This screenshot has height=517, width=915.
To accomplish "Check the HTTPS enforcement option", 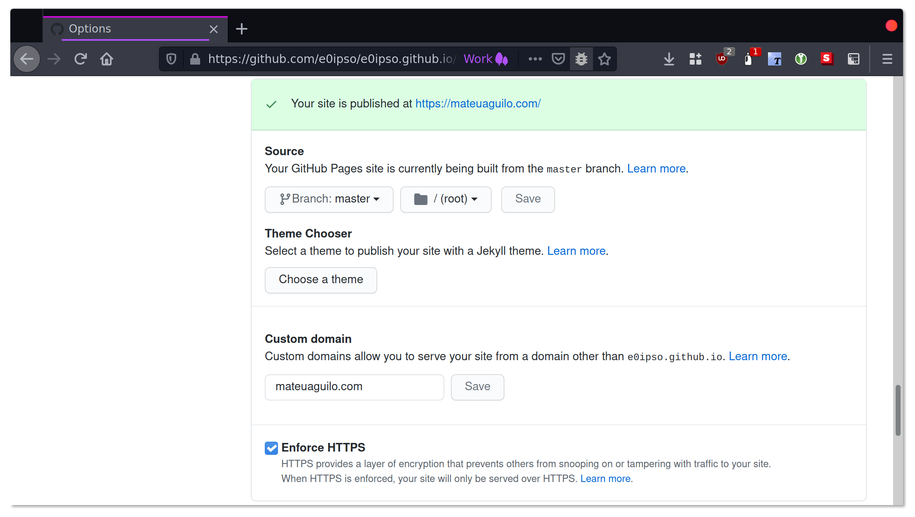I will tap(271, 448).
